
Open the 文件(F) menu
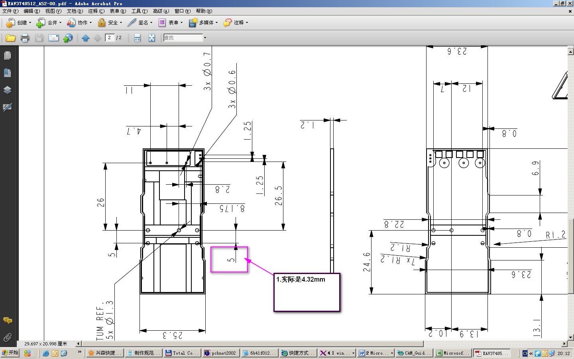coord(10,11)
